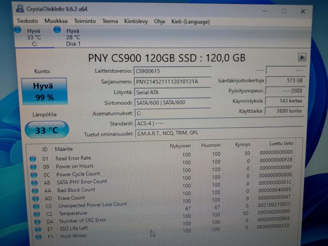Image resolution: width=328 pixels, height=246 pixels.
Task: Click status icon for Bad Block Count
Action: coord(35,191)
